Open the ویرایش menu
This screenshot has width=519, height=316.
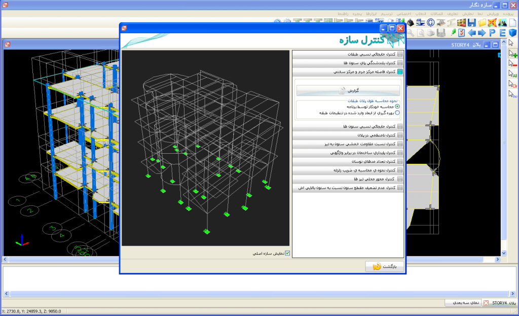493,13
